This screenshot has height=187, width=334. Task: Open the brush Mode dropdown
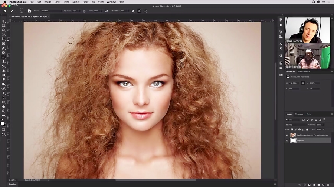point(51,11)
